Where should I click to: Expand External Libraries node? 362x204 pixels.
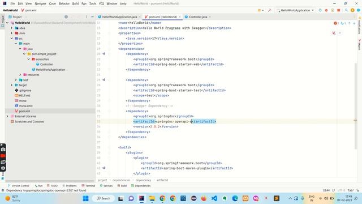click(7, 116)
